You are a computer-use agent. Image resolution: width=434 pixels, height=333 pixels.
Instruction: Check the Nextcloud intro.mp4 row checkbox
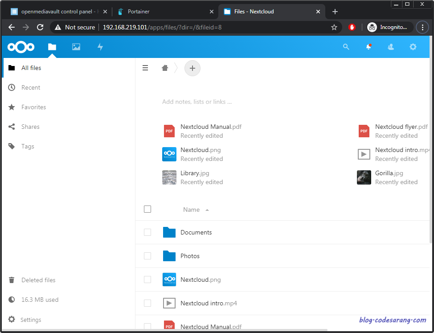point(147,304)
